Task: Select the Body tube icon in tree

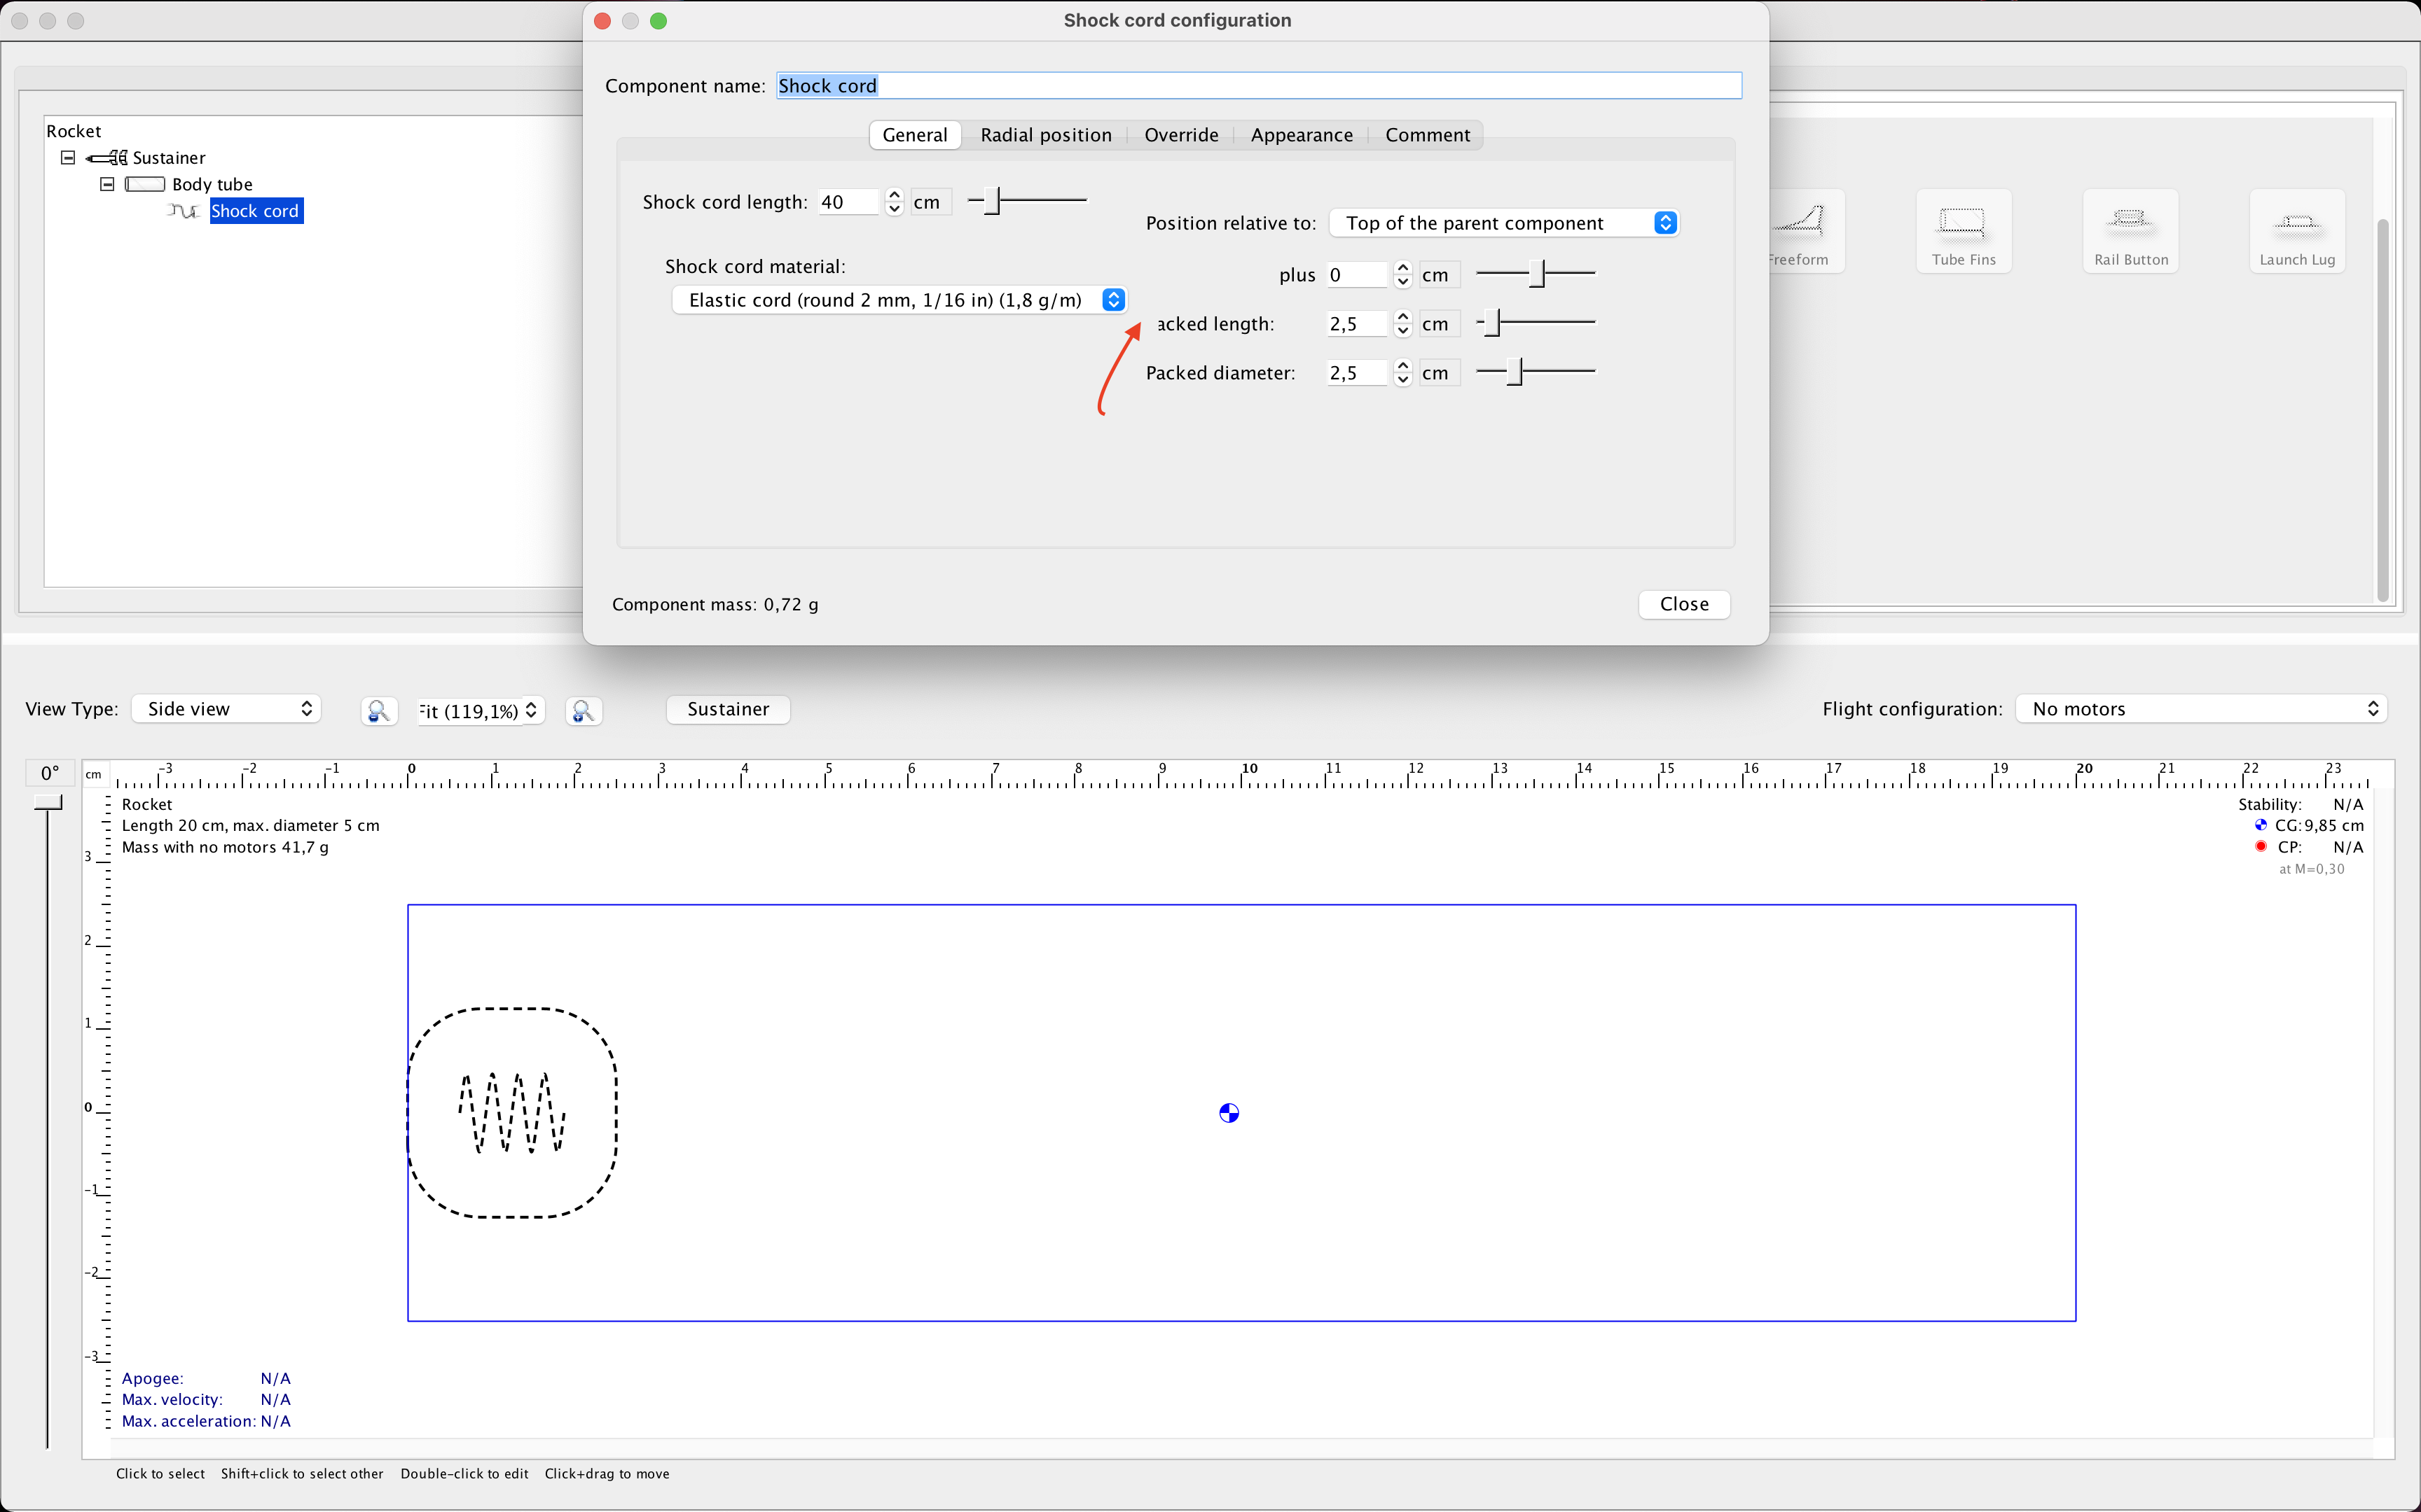Action: pos(145,183)
